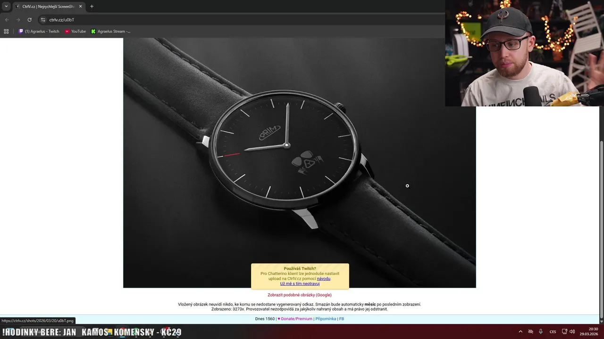Open Připomínka link in footer
This screenshot has width=604, height=339.
[326, 319]
